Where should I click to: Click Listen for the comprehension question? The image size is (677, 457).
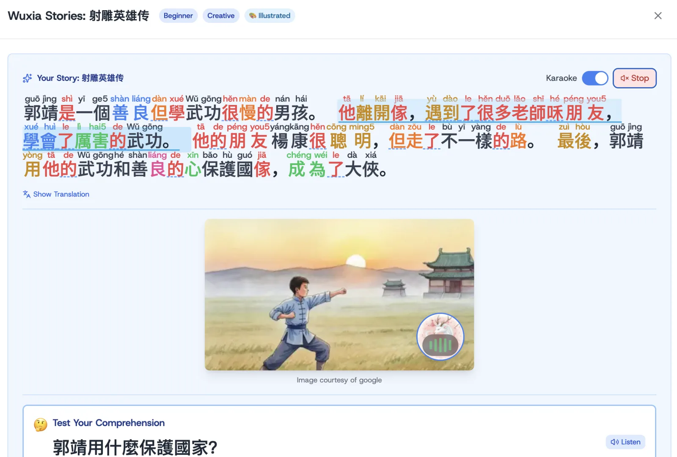pos(625,442)
